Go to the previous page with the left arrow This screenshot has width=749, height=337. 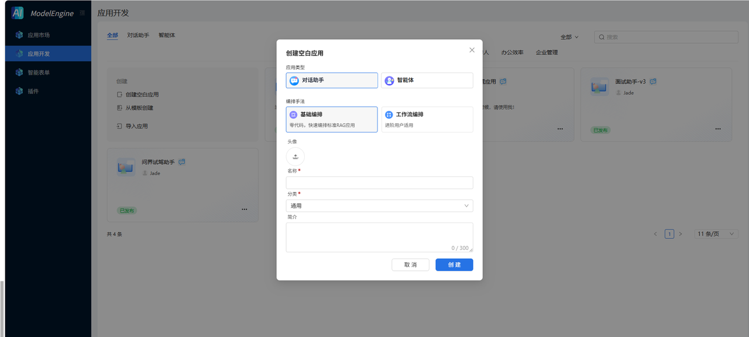pos(655,234)
